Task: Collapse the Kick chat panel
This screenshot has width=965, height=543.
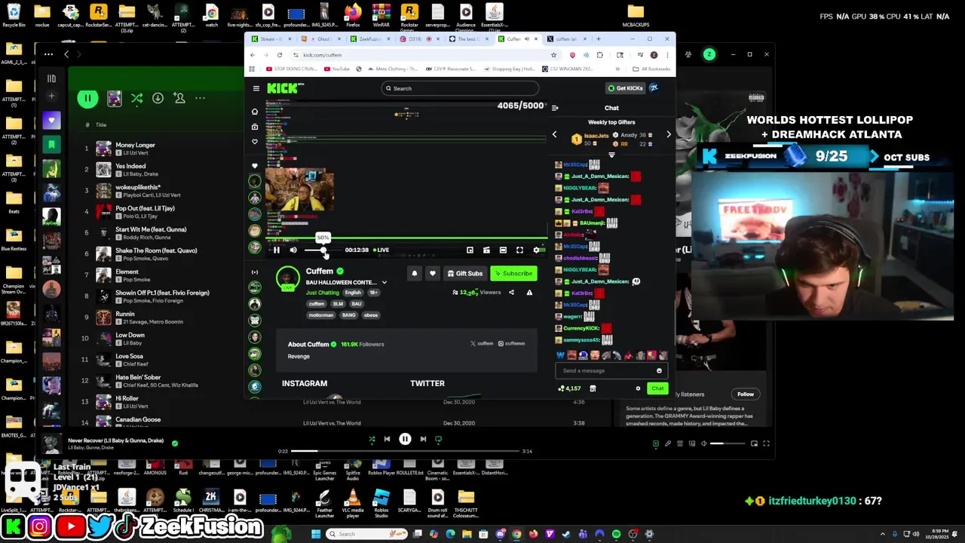Action: [555, 108]
